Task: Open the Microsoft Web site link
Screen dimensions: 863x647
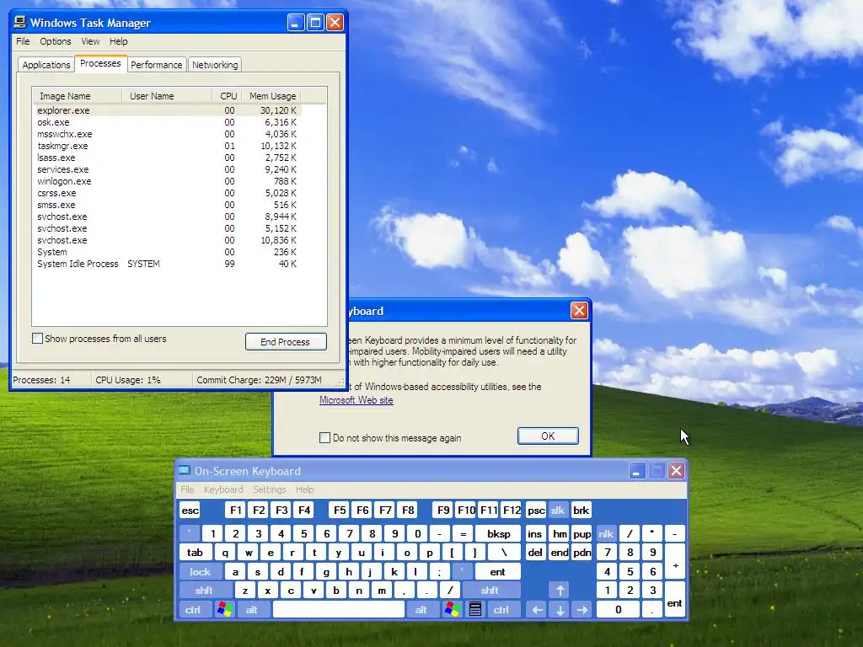Action: [356, 400]
